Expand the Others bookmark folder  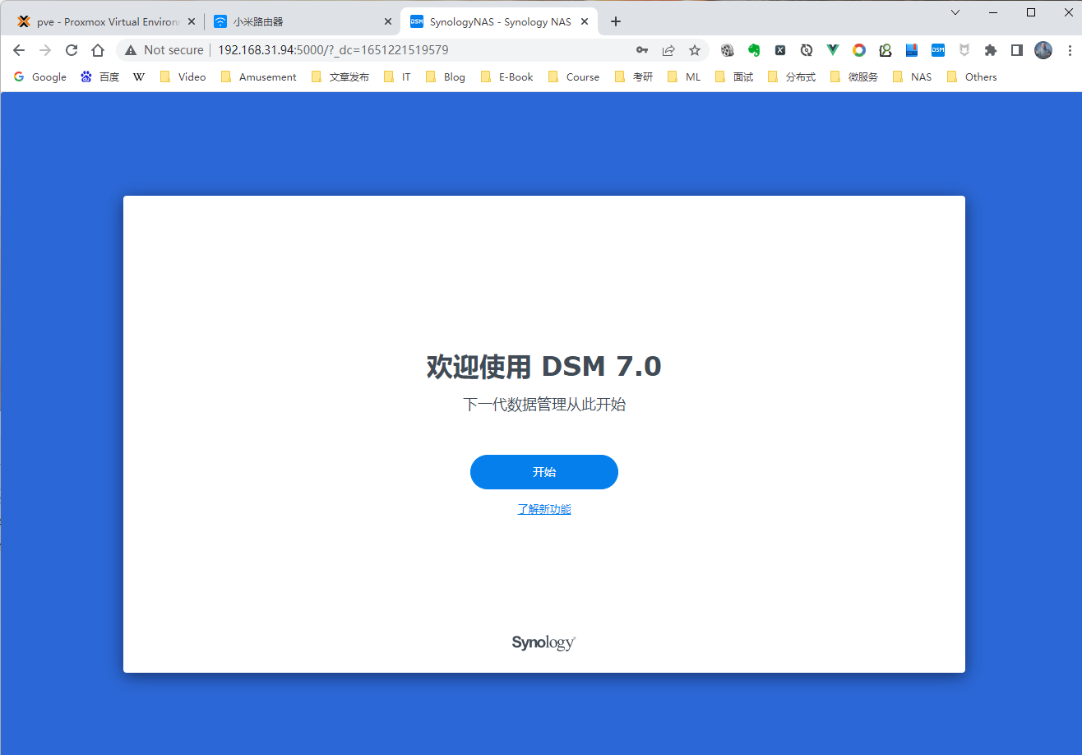click(x=972, y=76)
